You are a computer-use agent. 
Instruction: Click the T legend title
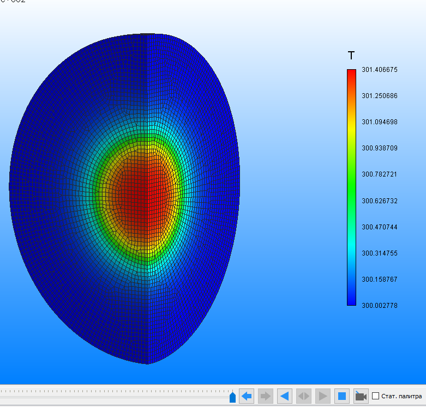pyautogui.click(x=351, y=56)
